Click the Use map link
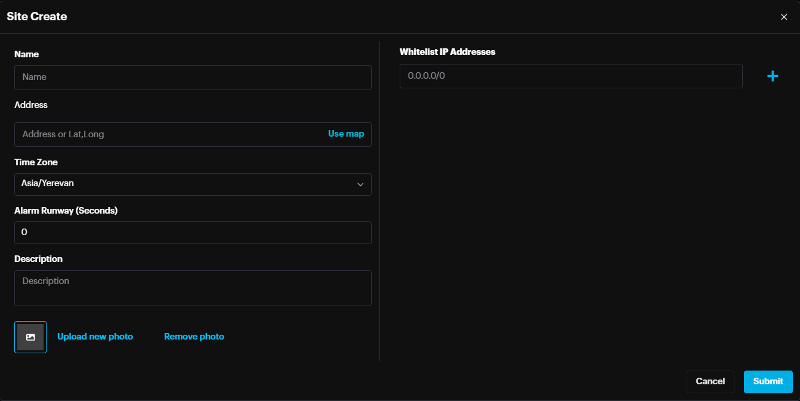The height and width of the screenshot is (401, 800). (346, 134)
